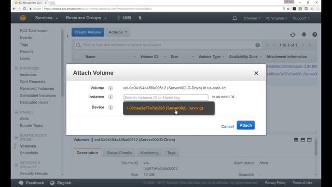This screenshot has height=187, width=332.
Task: Go to the next results page
Action: 303,45
